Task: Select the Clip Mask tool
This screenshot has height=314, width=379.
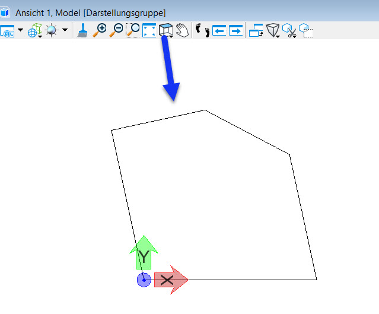Action: coord(306,30)
